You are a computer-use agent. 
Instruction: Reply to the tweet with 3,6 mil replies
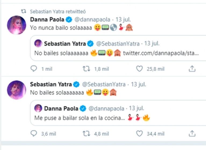pyautogui.click(x=34, y=134)
